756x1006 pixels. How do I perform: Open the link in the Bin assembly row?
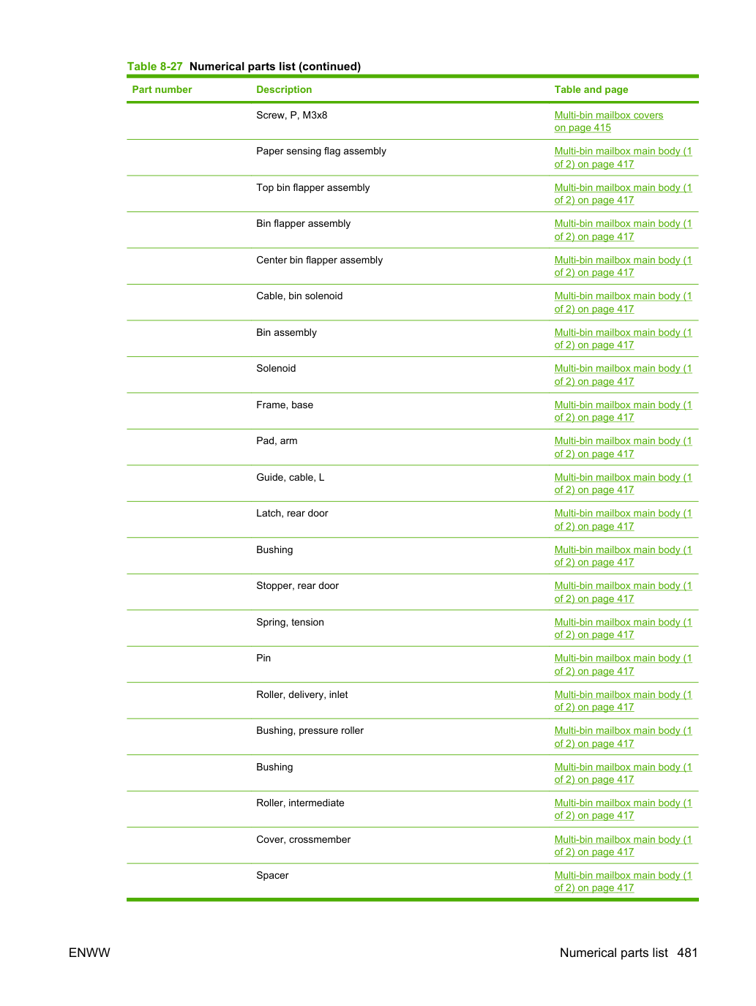pos(623,339)
